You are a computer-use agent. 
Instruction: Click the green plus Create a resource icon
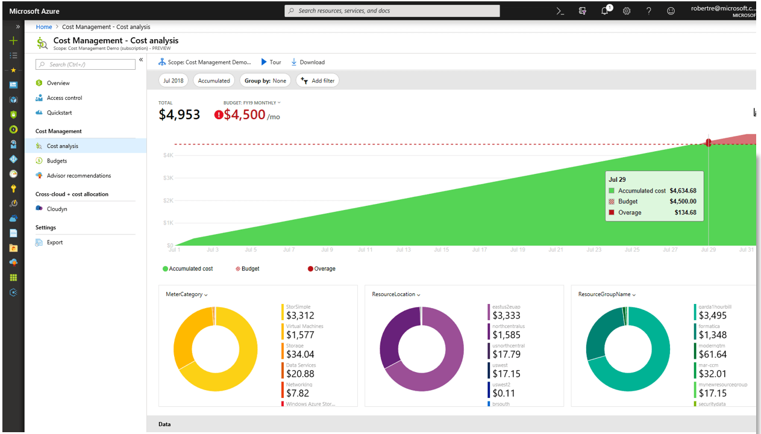(x=13, y=41)
